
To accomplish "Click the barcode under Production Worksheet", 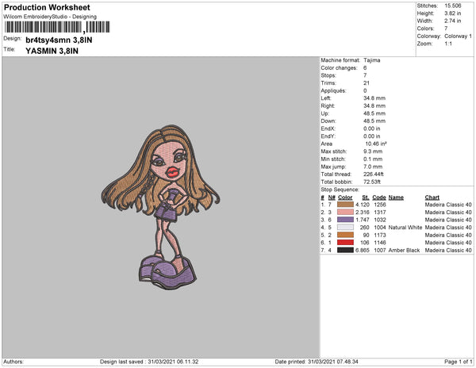I will (57, 27).
